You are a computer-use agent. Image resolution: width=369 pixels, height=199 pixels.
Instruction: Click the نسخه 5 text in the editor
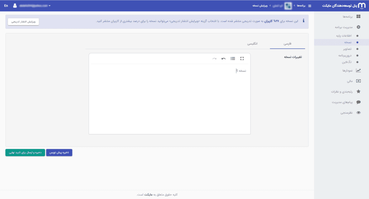[x=241, y=71]
